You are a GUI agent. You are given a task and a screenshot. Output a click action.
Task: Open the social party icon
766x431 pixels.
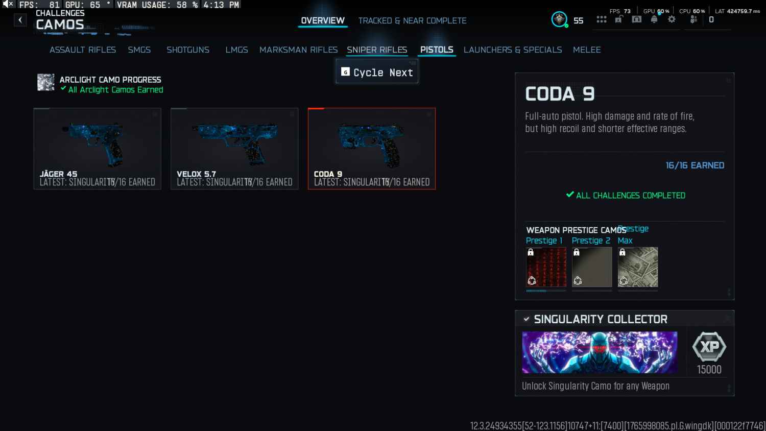click(x=693, y=19)
